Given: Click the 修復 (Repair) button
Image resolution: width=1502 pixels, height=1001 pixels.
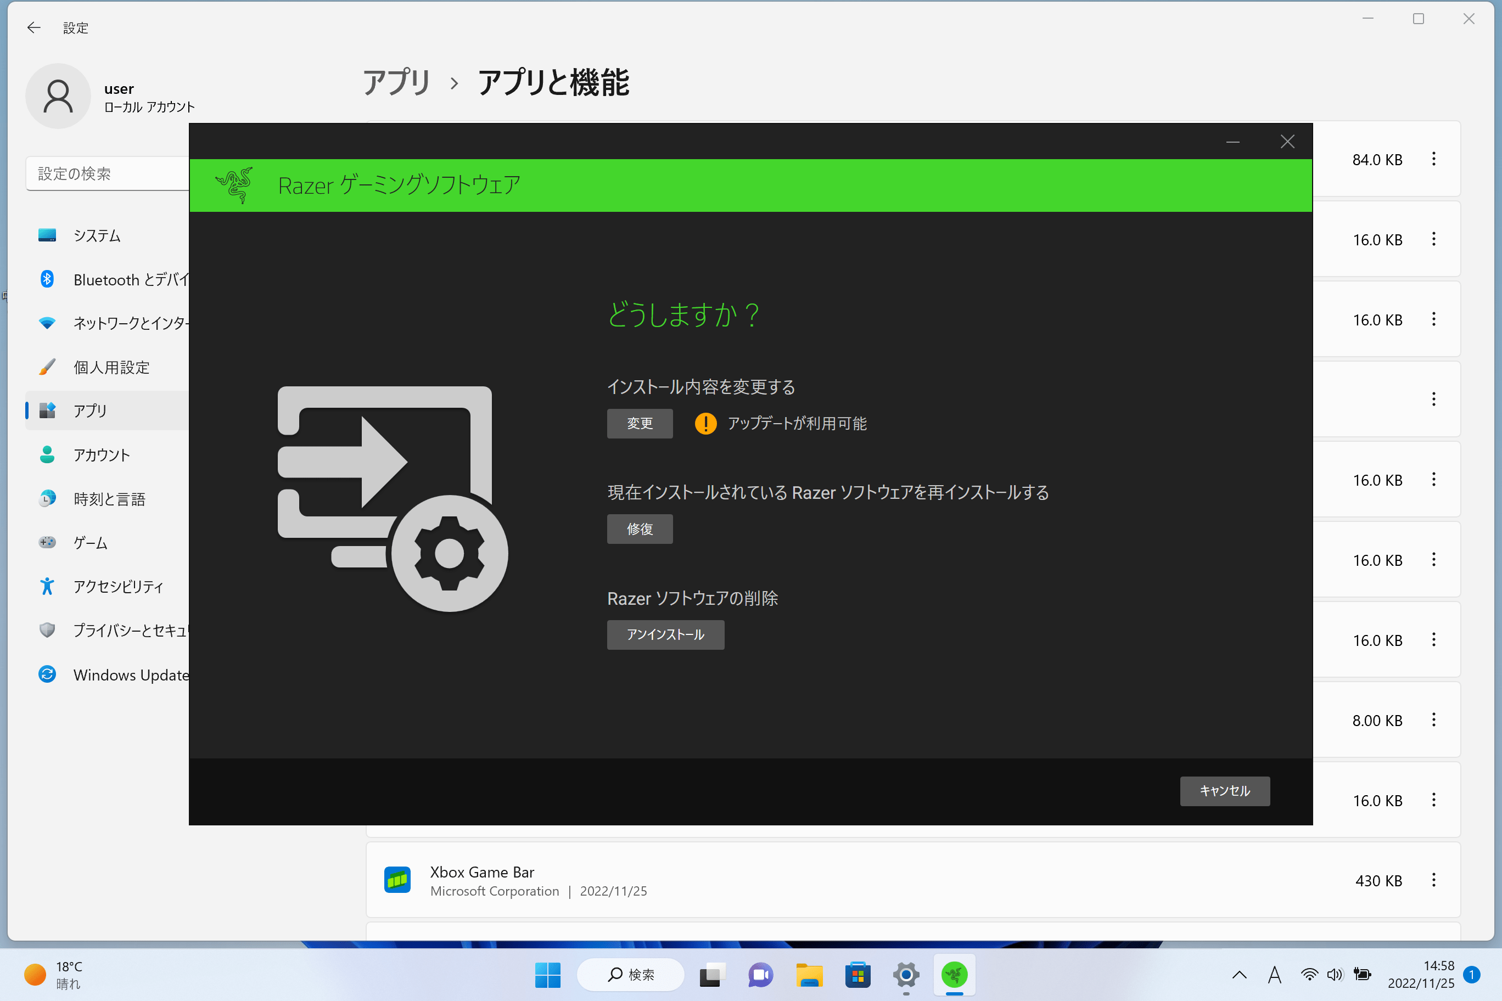Looking at the screenshot, I should point(639,528).
